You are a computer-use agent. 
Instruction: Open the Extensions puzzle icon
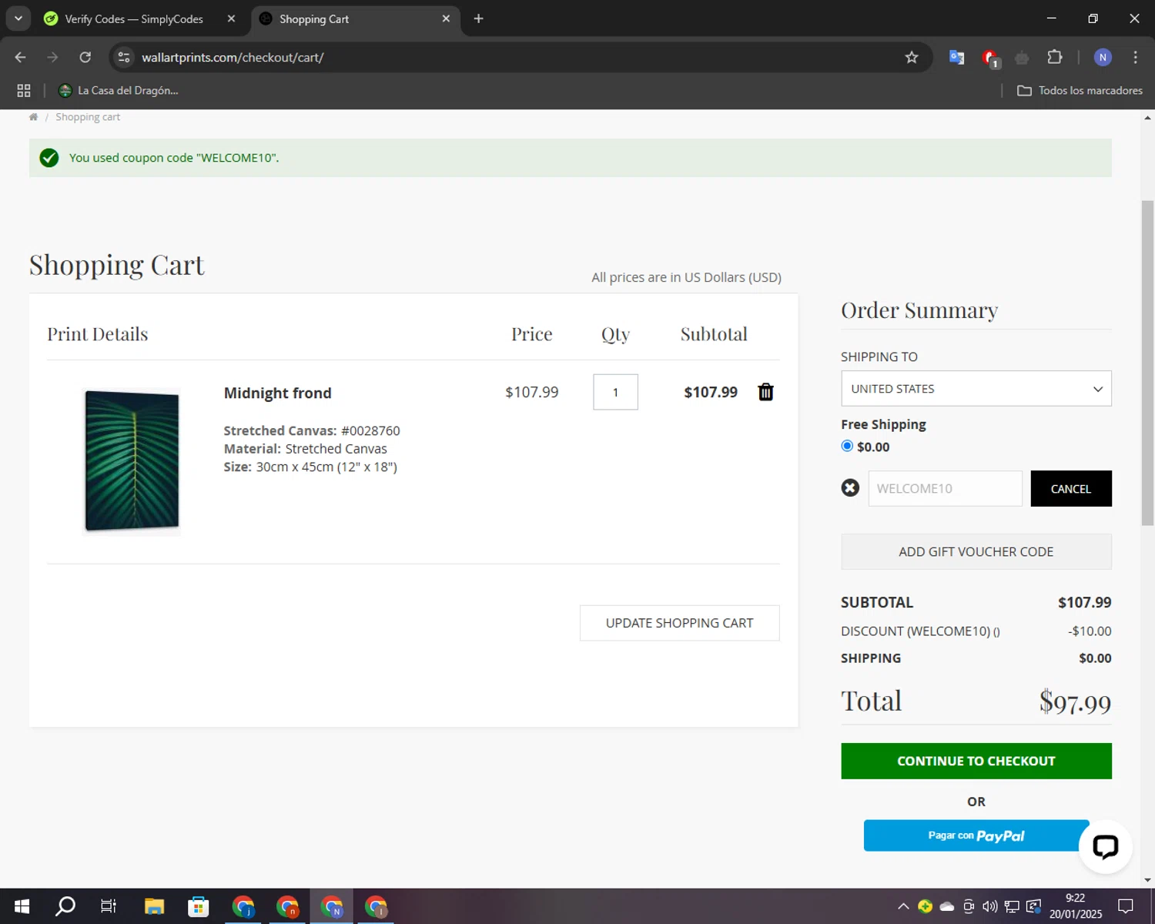[x=1055, y=58]
